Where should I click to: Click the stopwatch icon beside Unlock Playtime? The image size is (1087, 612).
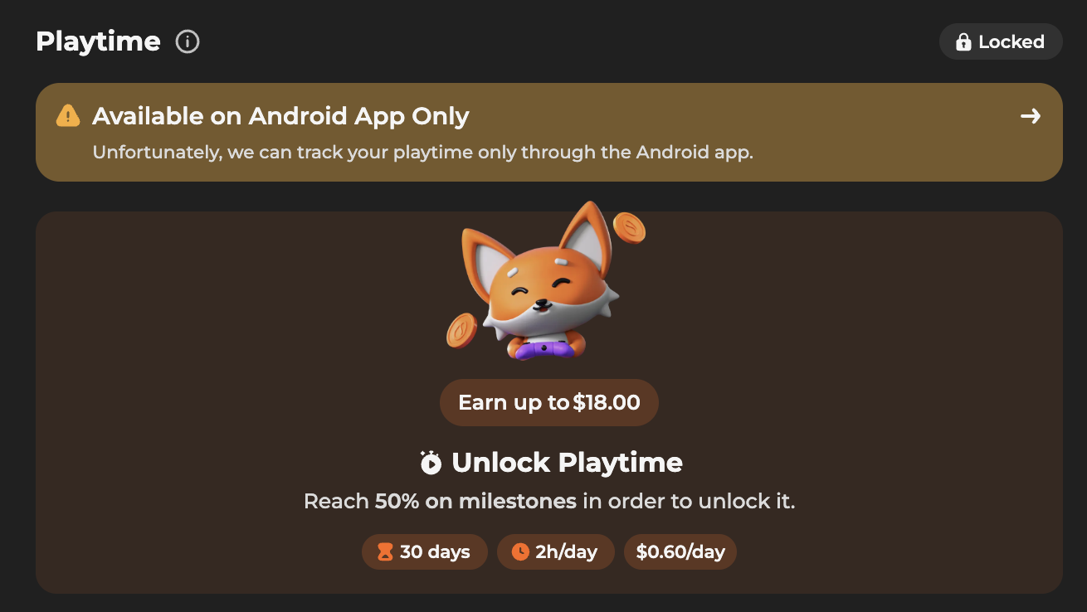(x=430, y=462)
